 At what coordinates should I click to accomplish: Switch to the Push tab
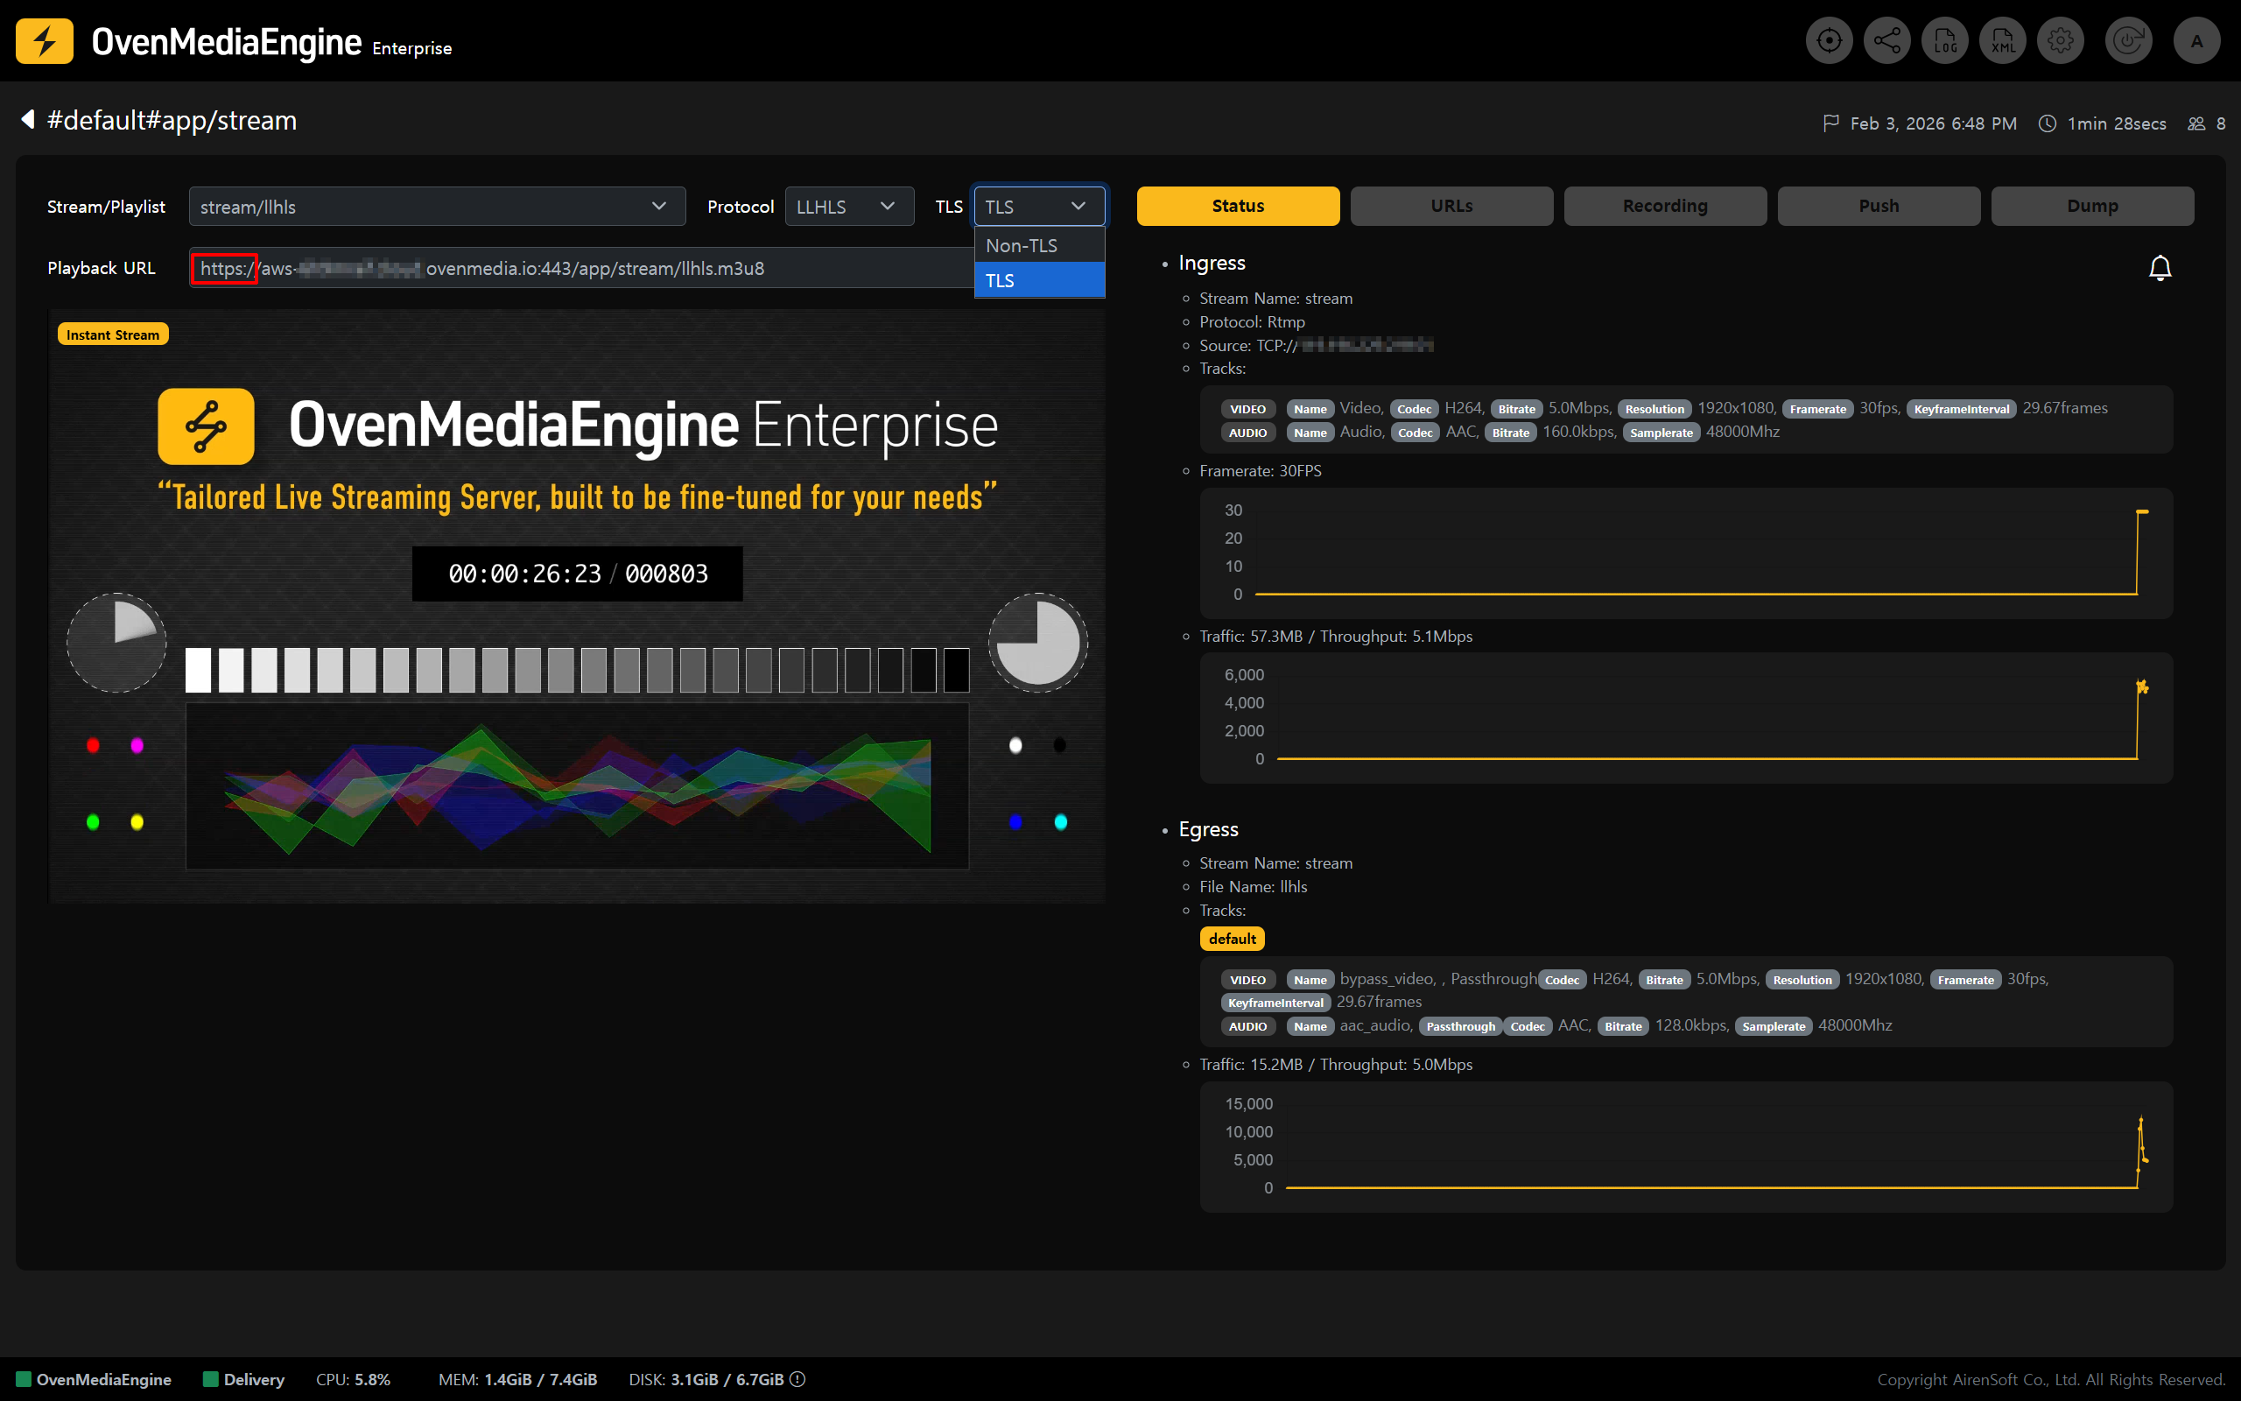click(1878, 206)
